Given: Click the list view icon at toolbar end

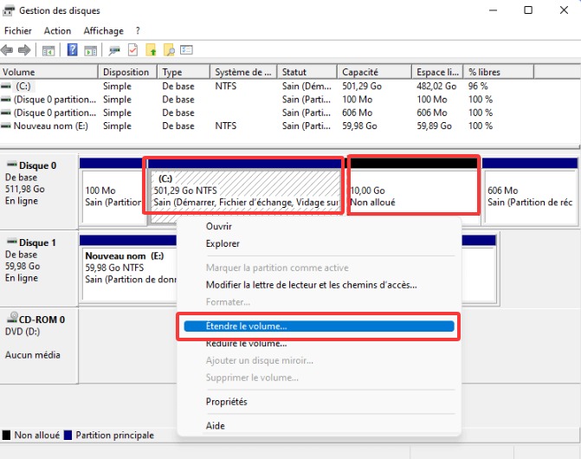Looking at the screenshot, I should tap(186, 50).
